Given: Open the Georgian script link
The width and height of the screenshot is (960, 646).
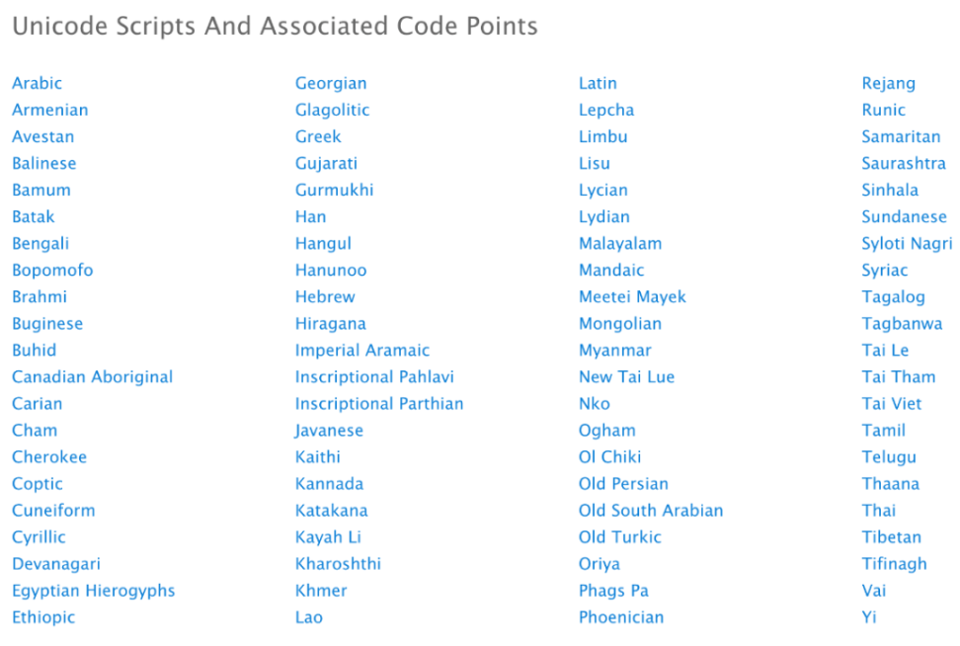Looking at the screenshot, I should [x=331, y=84].
